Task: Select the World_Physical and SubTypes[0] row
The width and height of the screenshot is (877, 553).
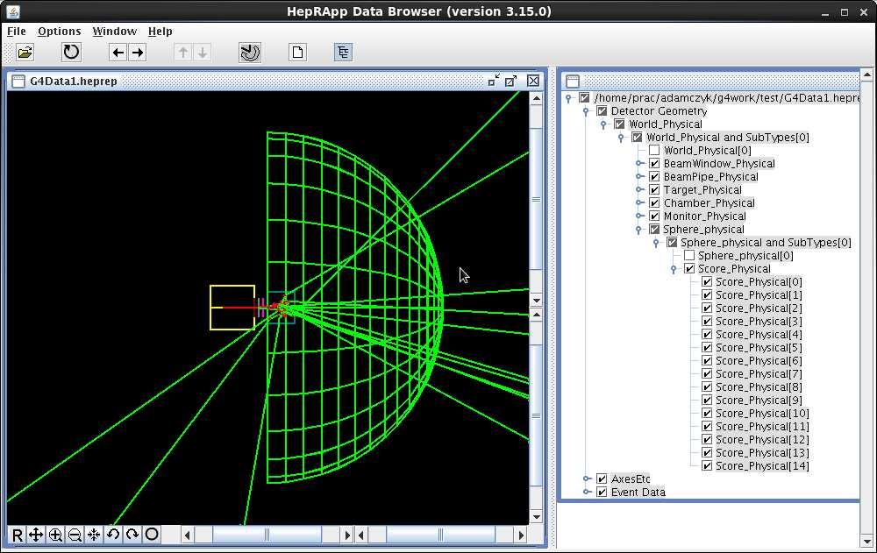Action: tap(728, 138)
